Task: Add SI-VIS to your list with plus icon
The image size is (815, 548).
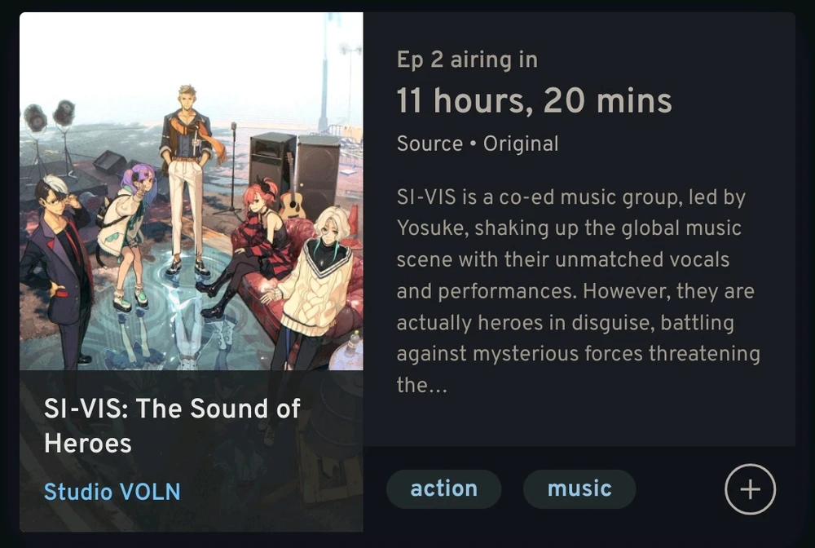Action: coord(750,489)
